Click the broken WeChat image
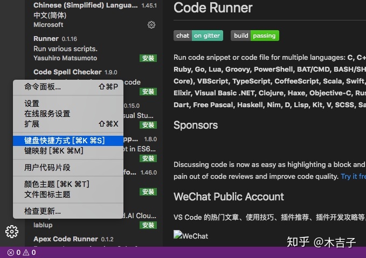366x258 pixels. (x=191, y=235)
